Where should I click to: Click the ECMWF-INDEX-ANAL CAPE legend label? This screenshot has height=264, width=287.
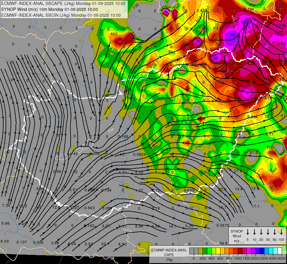pyautogui.click(x=169, y=252)
